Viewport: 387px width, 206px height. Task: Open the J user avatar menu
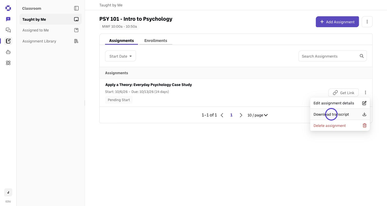tap(8, 192)
